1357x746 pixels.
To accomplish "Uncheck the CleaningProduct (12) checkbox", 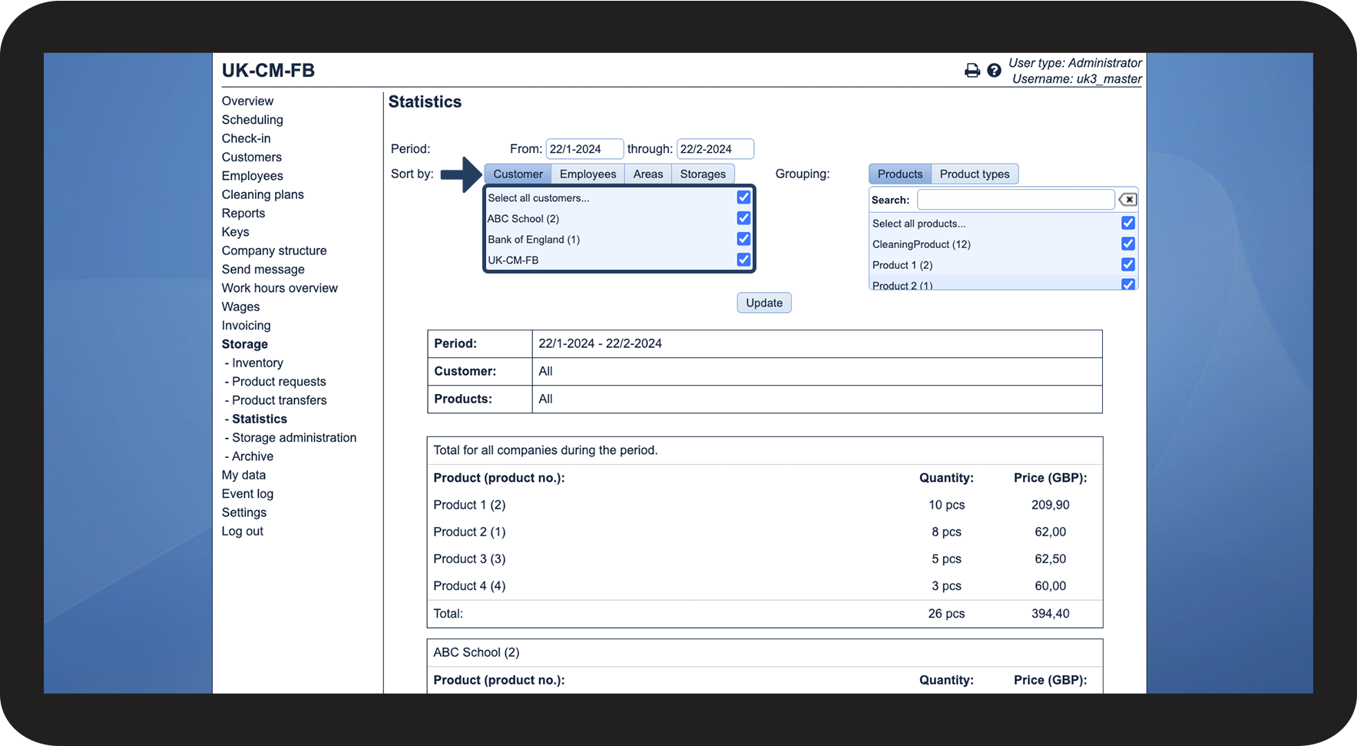I will pyautogui.click(x=1127, y=244).
